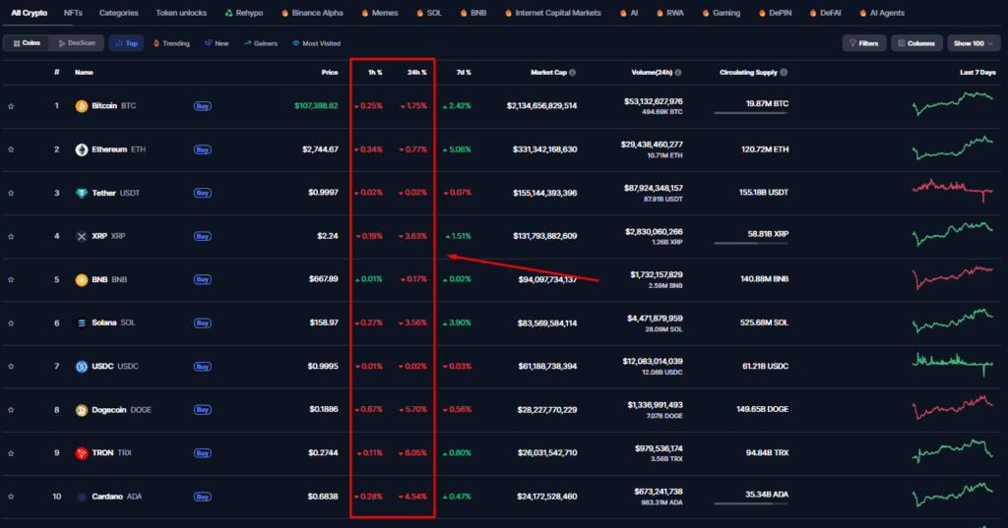Open the BNB category in top bar
The image size is (1008, 528).
coord(473,13)
